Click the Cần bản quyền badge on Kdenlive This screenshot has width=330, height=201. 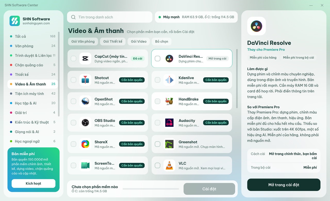[x=216, y=80]
